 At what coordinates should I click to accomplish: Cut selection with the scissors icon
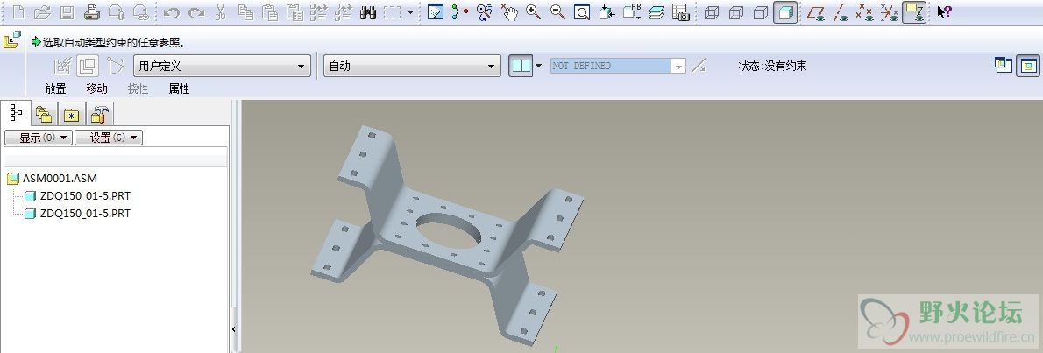tap(221, 12)
